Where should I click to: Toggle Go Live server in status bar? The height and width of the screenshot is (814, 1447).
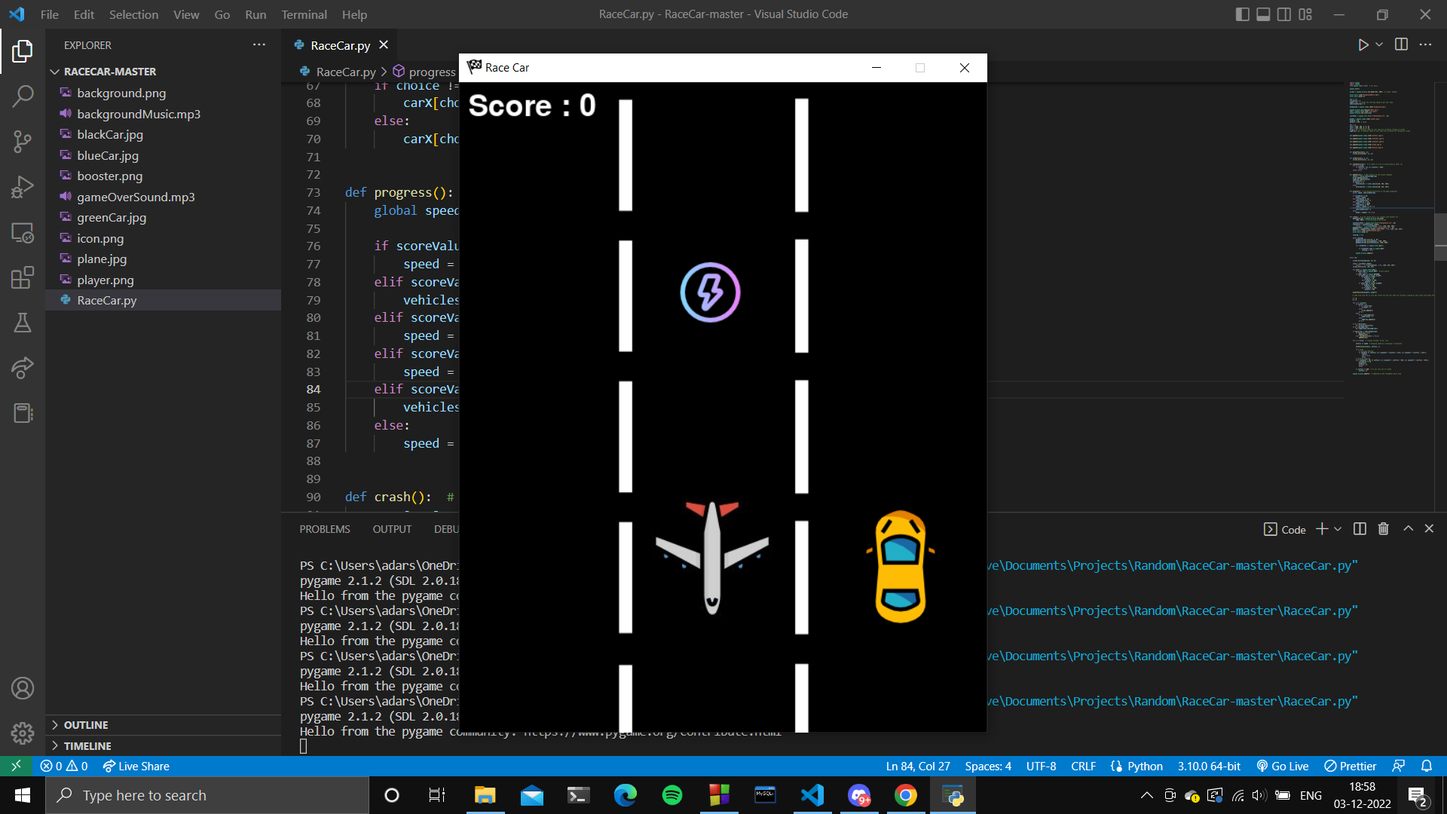[x=1283, y=766]
